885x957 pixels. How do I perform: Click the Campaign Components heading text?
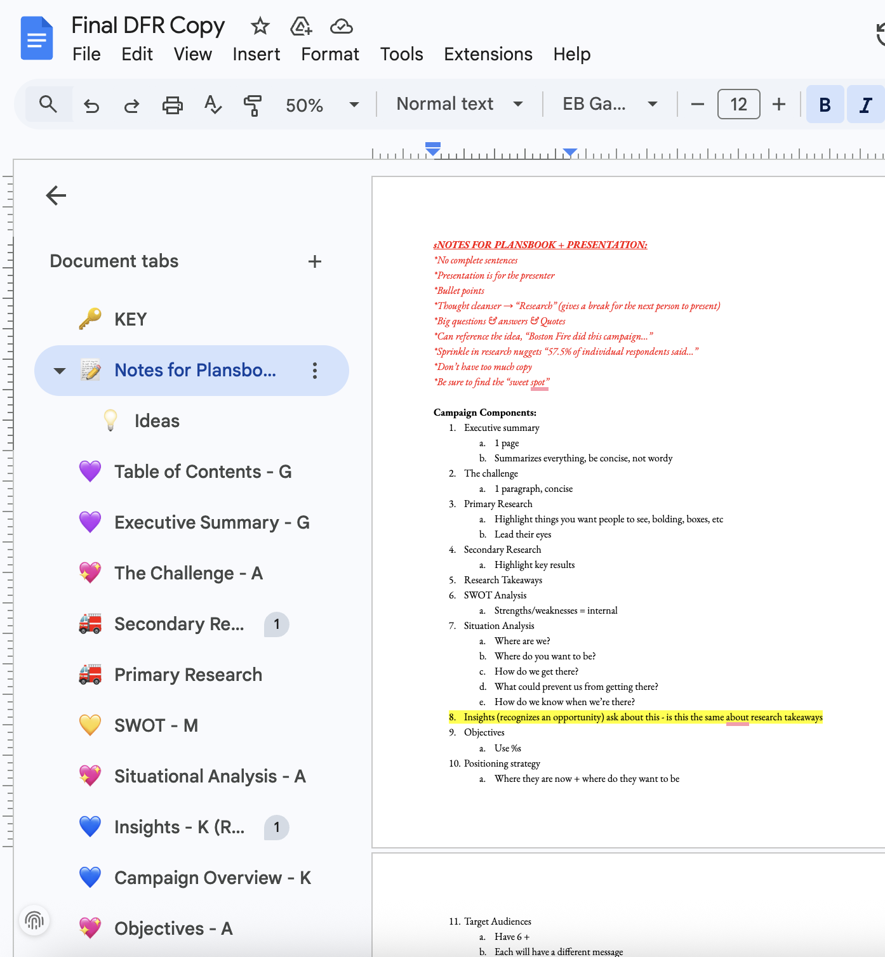pos(485,412)
